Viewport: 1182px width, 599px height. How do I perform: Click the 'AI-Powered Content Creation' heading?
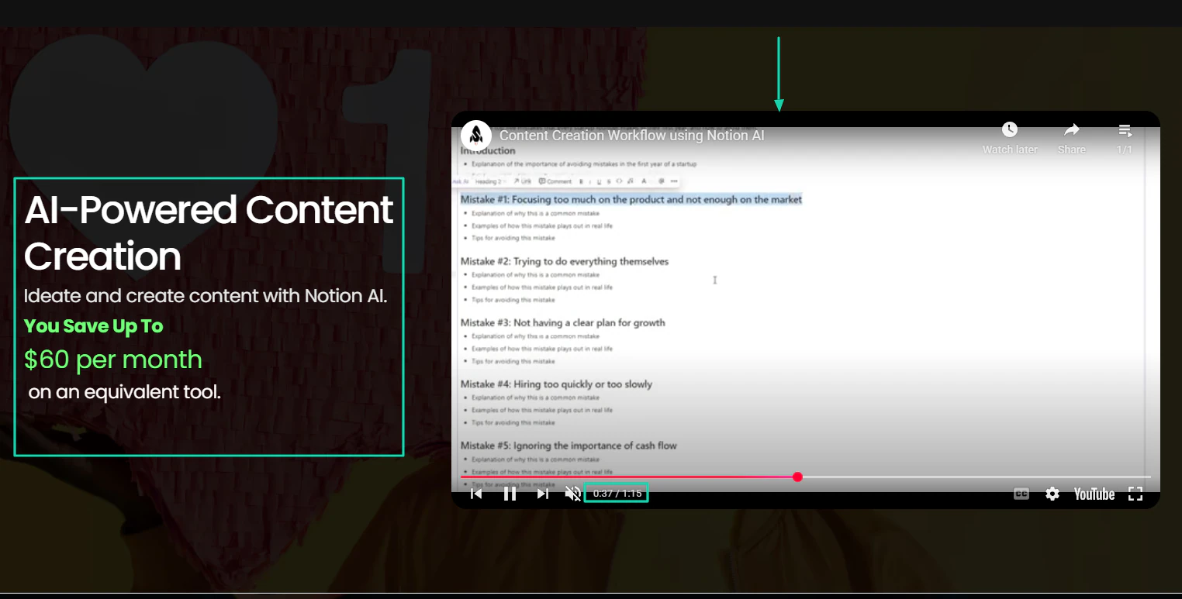click(x=209, y=232)
